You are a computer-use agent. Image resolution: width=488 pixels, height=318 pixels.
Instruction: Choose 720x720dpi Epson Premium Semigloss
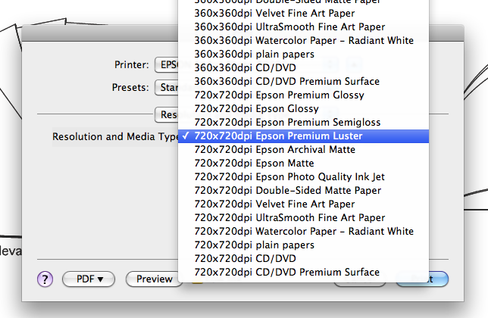pyautogui.click(x=303, y=123)
